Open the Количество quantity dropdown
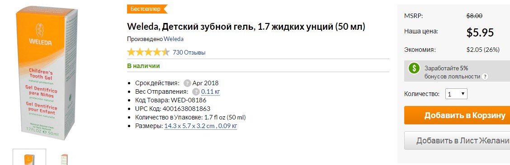 pos(456,94)
